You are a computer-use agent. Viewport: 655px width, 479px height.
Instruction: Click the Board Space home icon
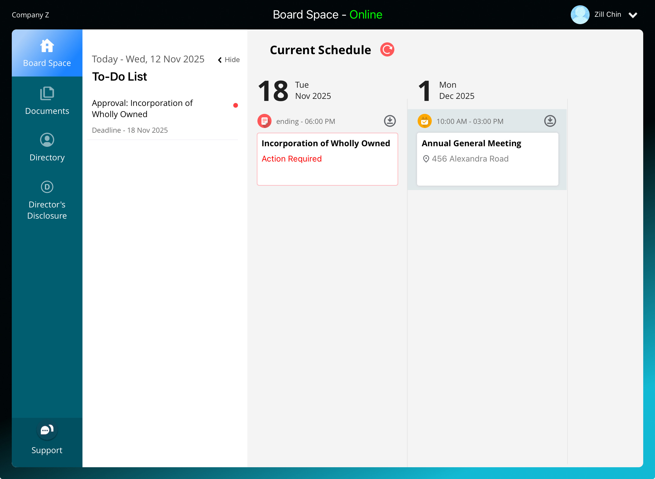tap(47, 46)
